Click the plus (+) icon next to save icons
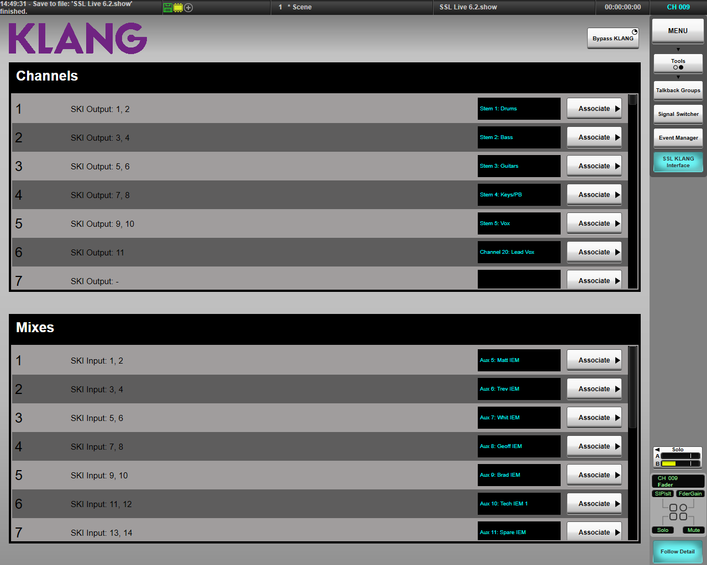The height and width of the screenshot is (565, 707). tap(188, 8)
